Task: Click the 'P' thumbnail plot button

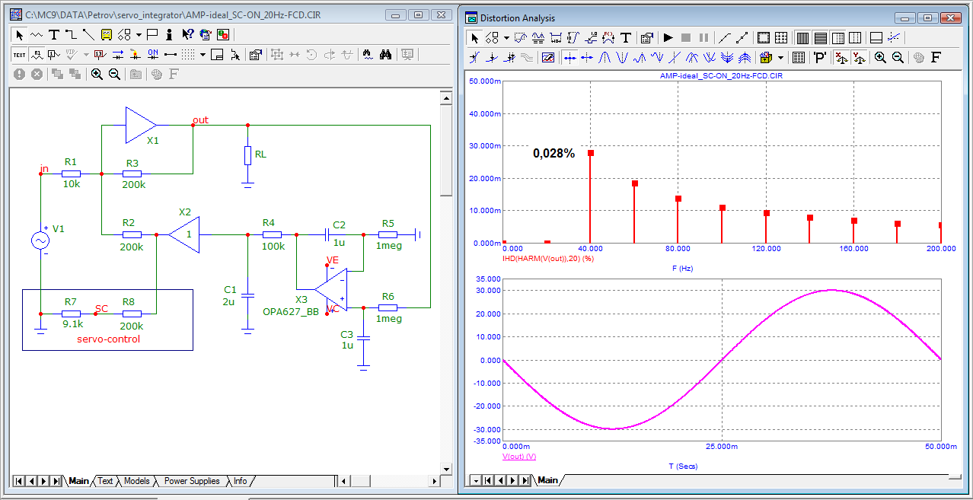Action: click(x=820, y=56)
